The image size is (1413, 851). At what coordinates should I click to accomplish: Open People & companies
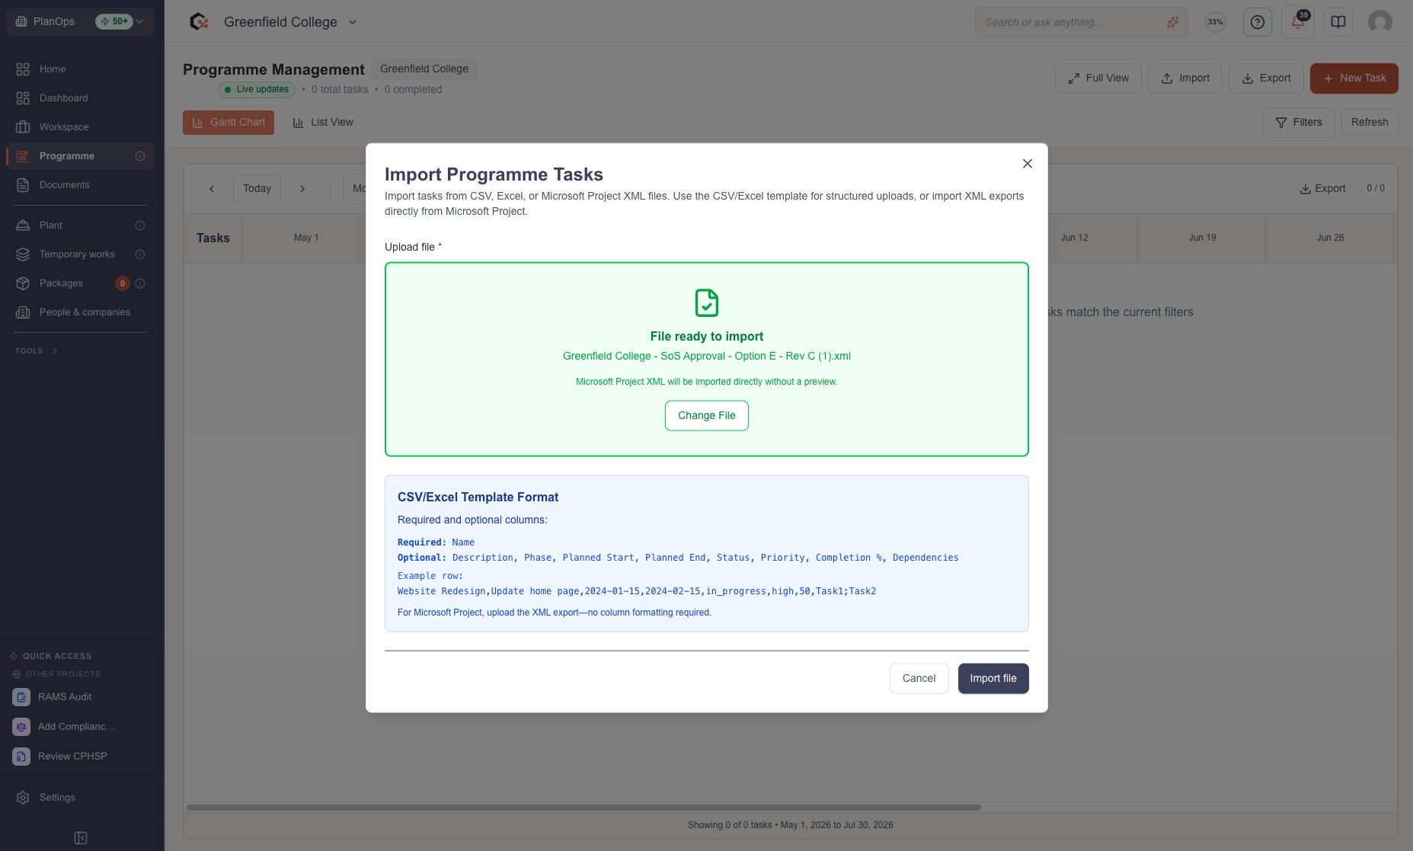point(80,312)
